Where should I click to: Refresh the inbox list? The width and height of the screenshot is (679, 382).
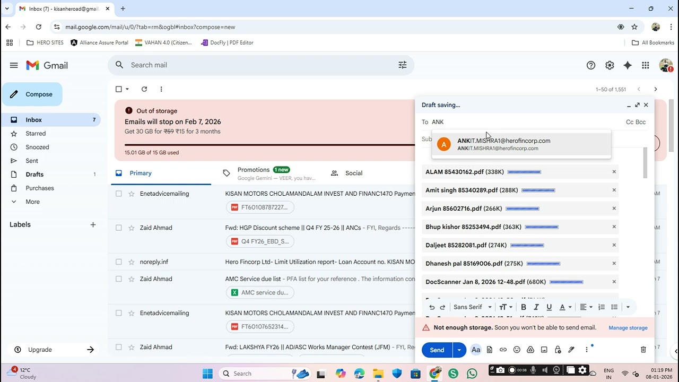[144, 89]
